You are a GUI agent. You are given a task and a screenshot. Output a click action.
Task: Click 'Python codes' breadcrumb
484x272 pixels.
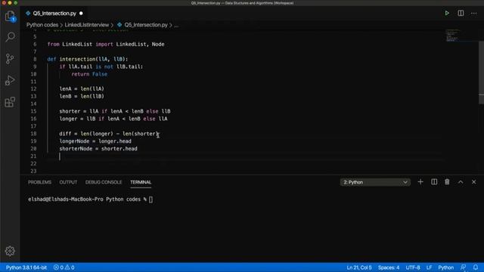coord(42,25)
